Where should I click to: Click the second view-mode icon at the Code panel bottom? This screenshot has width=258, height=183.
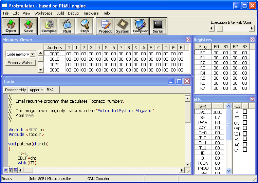click(x=10, y=170)
